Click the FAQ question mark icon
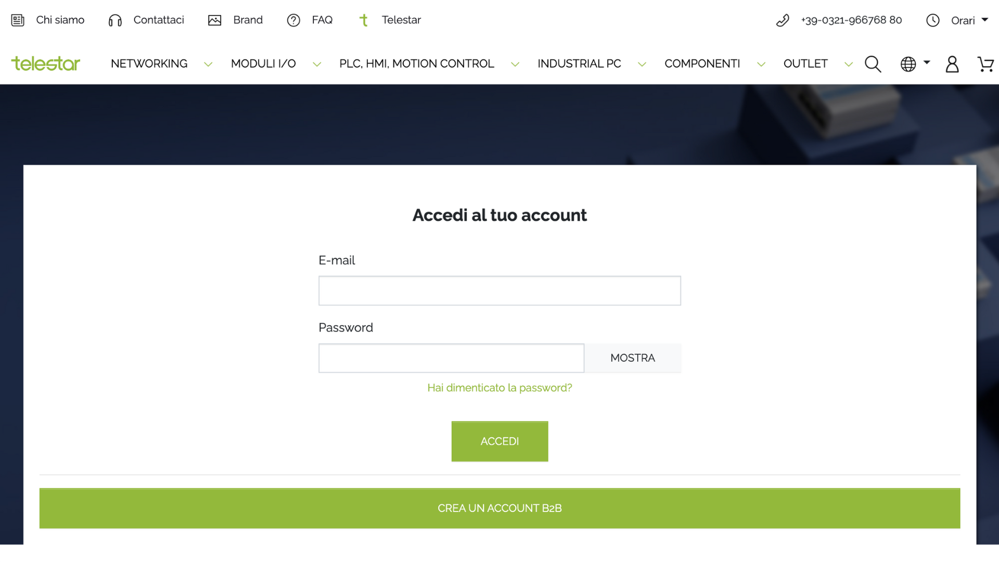Image resolution: width=999 pixels, height=562 pixels. click(293, 20)
